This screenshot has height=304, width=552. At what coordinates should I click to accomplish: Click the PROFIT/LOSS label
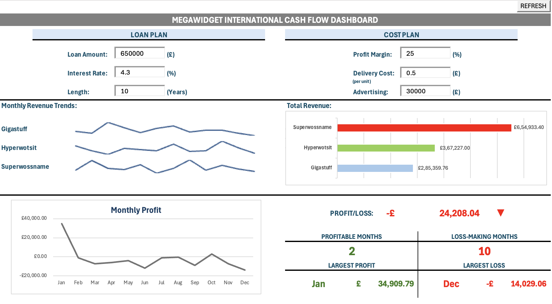pos(352,214)
